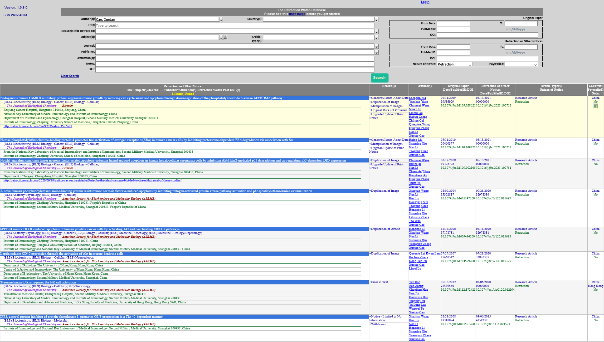Open the Login link
The image size is (604, 342).
425,2
